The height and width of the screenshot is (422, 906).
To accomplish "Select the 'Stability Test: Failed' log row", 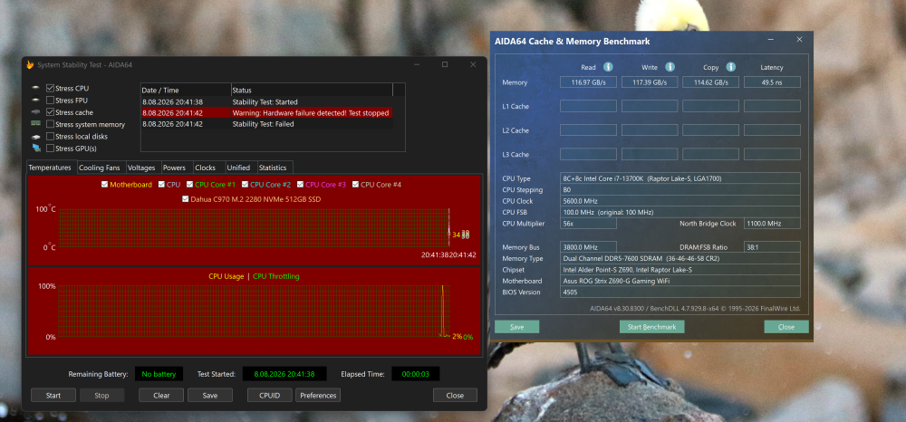I will pos(267,124).
